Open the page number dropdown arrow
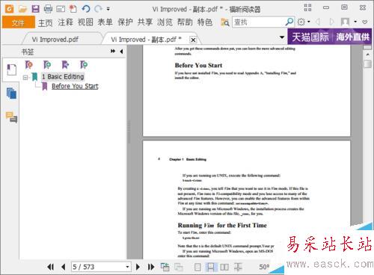The height and width of the screenshot is (275, 374). click(x=127, y=267)
